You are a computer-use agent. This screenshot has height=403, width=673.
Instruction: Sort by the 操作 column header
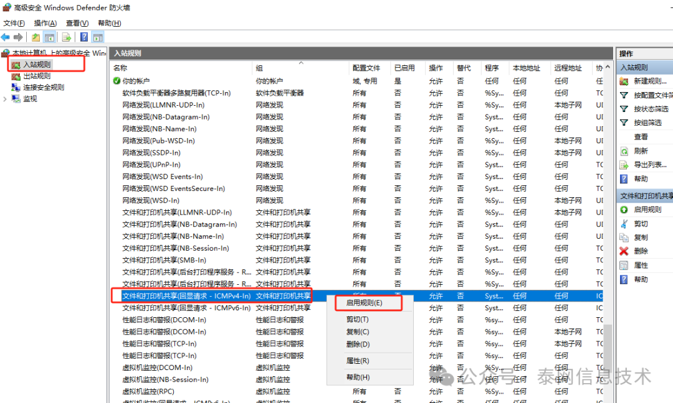point(436,68)
